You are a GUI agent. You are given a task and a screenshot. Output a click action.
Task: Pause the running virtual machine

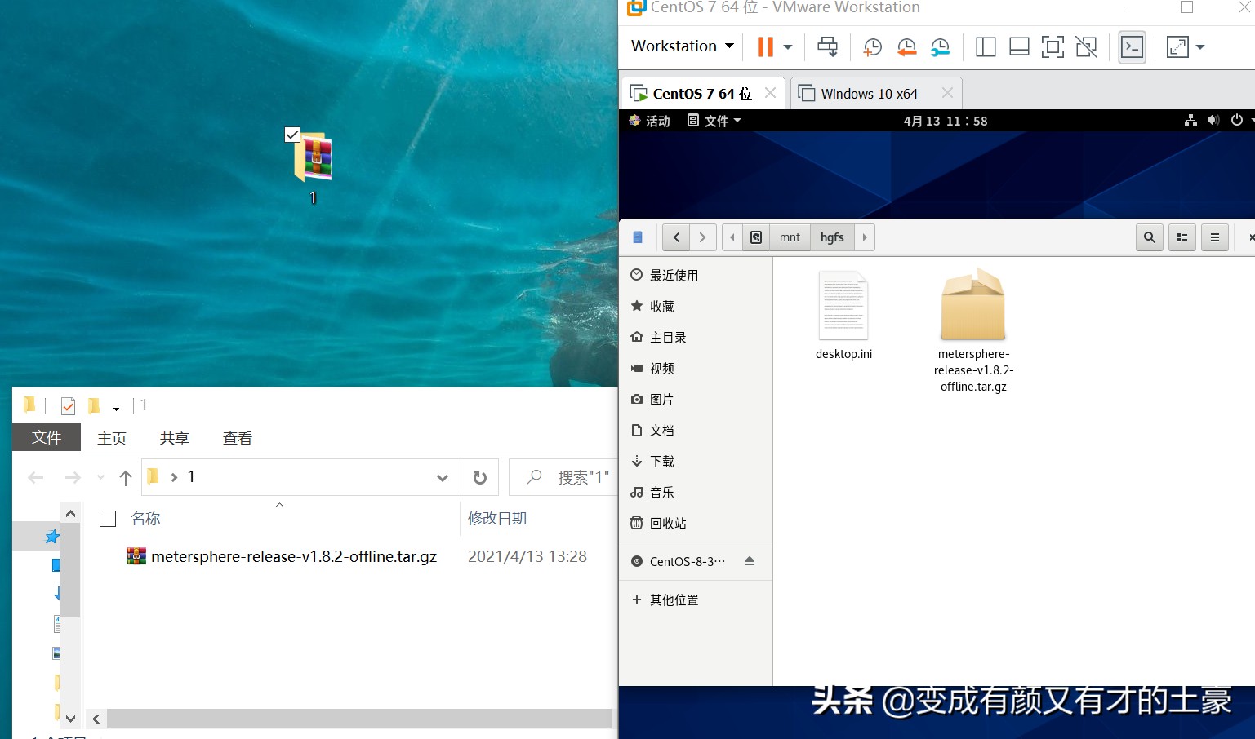coord(765,46)
